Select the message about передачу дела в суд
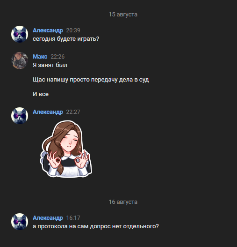This screenshot has height=247, width=237. coord(91,80)
